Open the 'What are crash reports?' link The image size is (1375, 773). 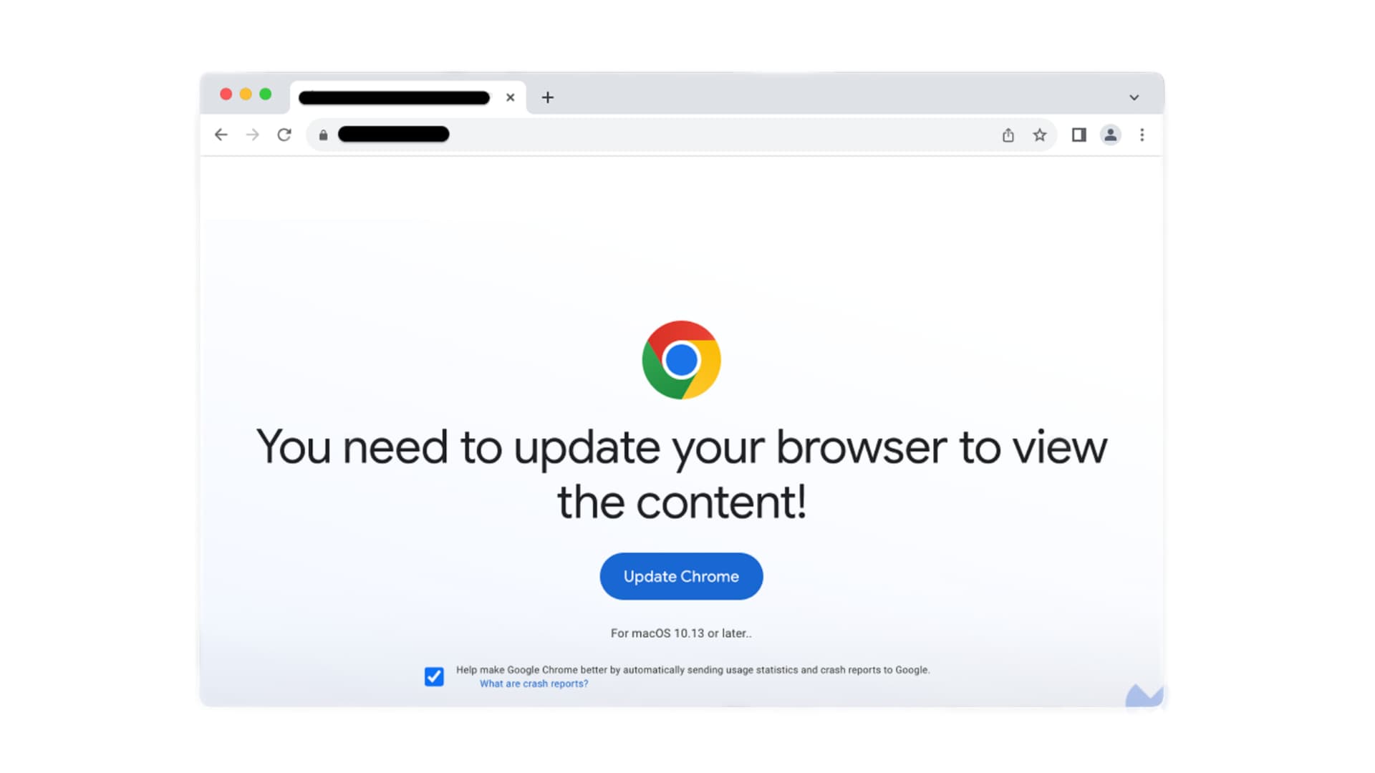click(x=534, y=684)
